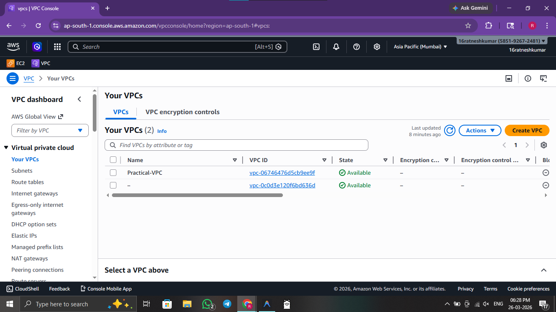Open the Asia Pacific (Mumbai) region selector
This screenshot has width=556, height=312.
pos(420,47)
